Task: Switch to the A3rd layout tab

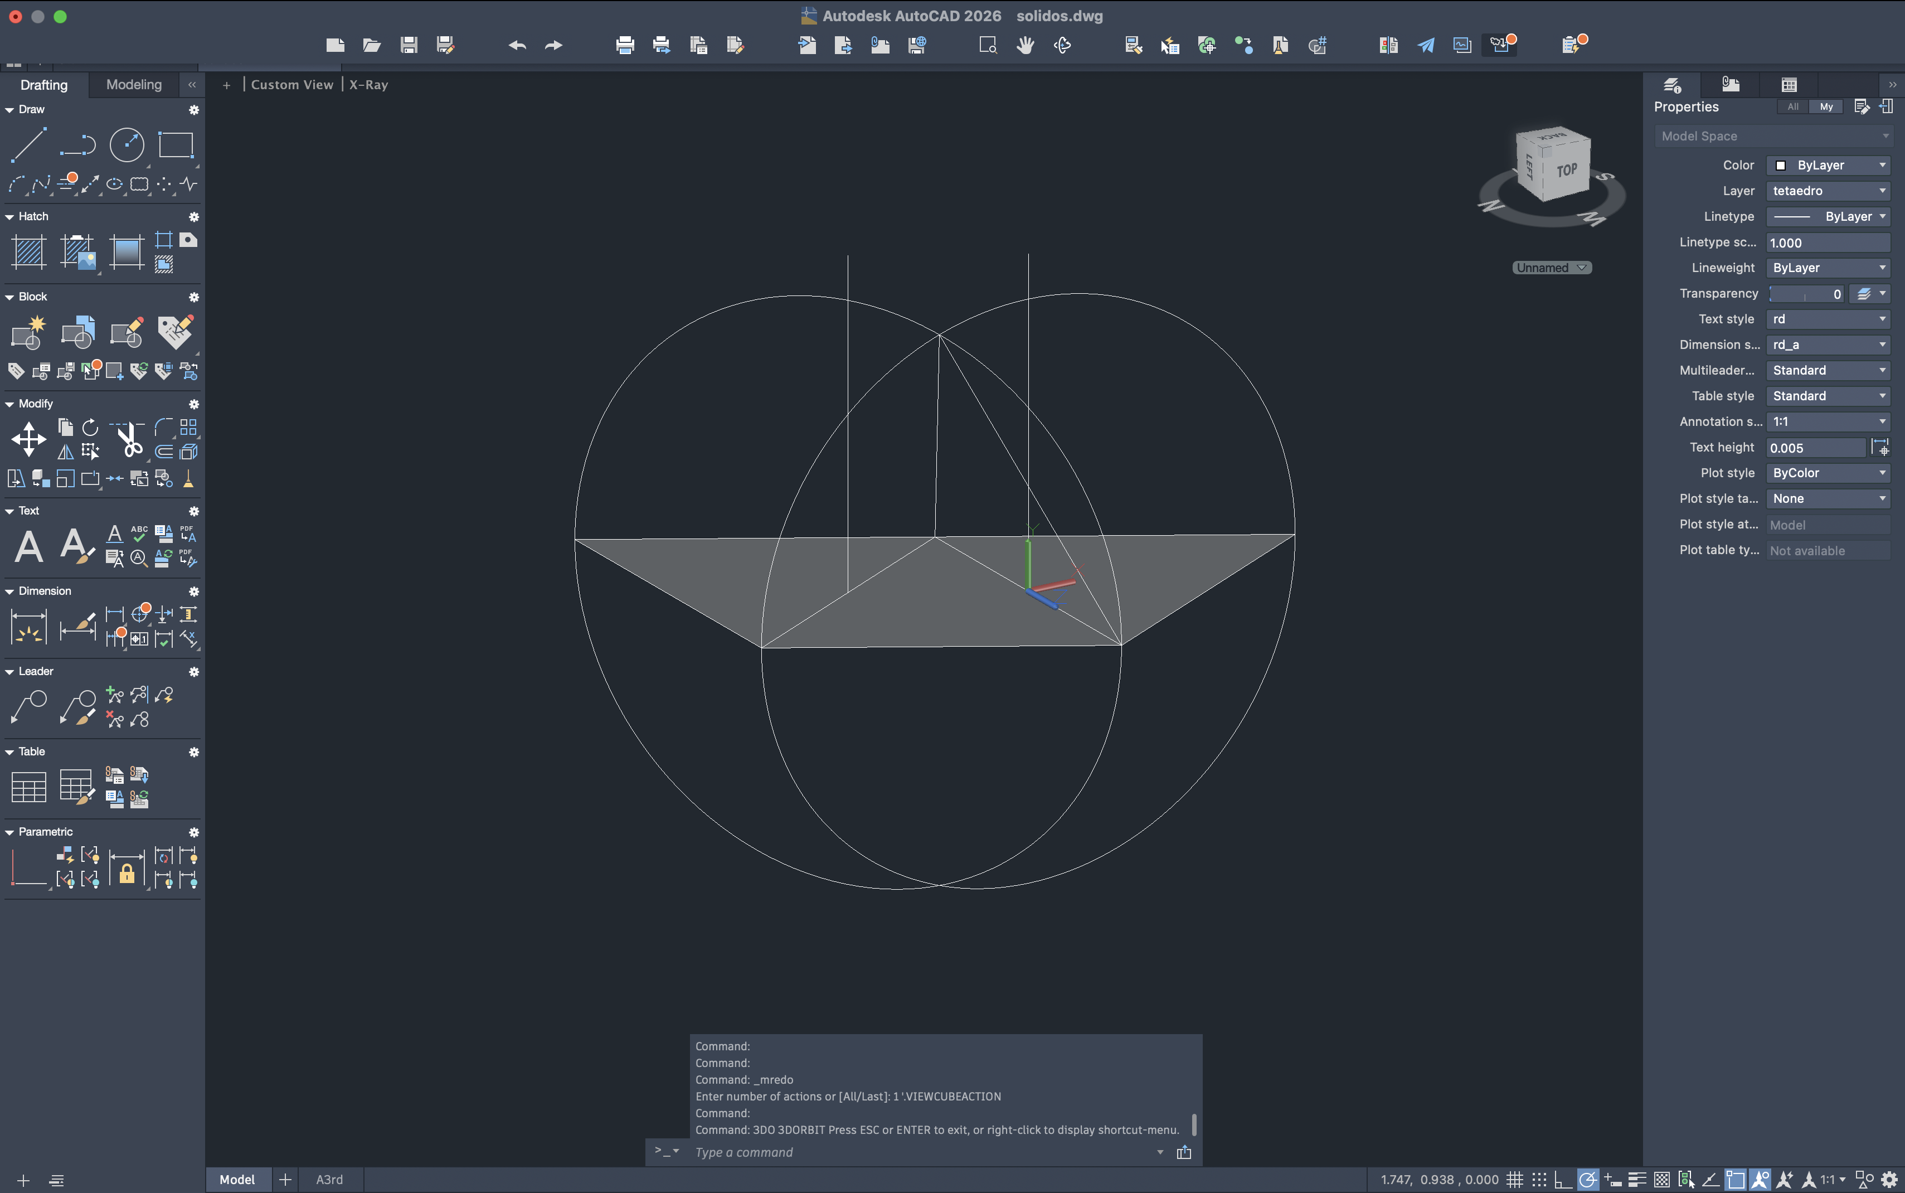Action: 329,1180
